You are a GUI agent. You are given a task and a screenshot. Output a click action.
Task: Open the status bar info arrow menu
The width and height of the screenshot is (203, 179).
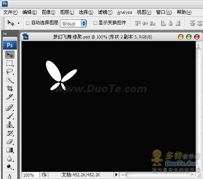[x=116, y=175]
